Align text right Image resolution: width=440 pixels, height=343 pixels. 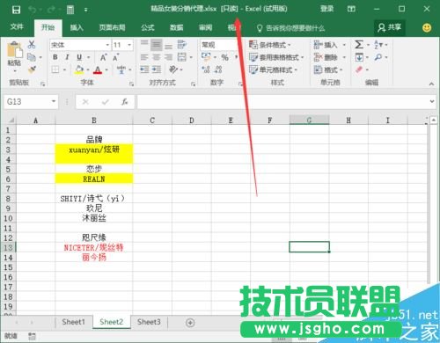(168, 57)
